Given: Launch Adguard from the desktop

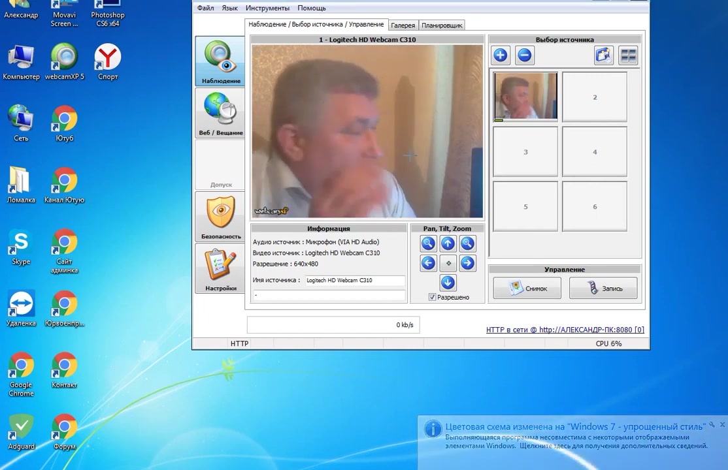Looking at the screenshot, I should [21, 432].
